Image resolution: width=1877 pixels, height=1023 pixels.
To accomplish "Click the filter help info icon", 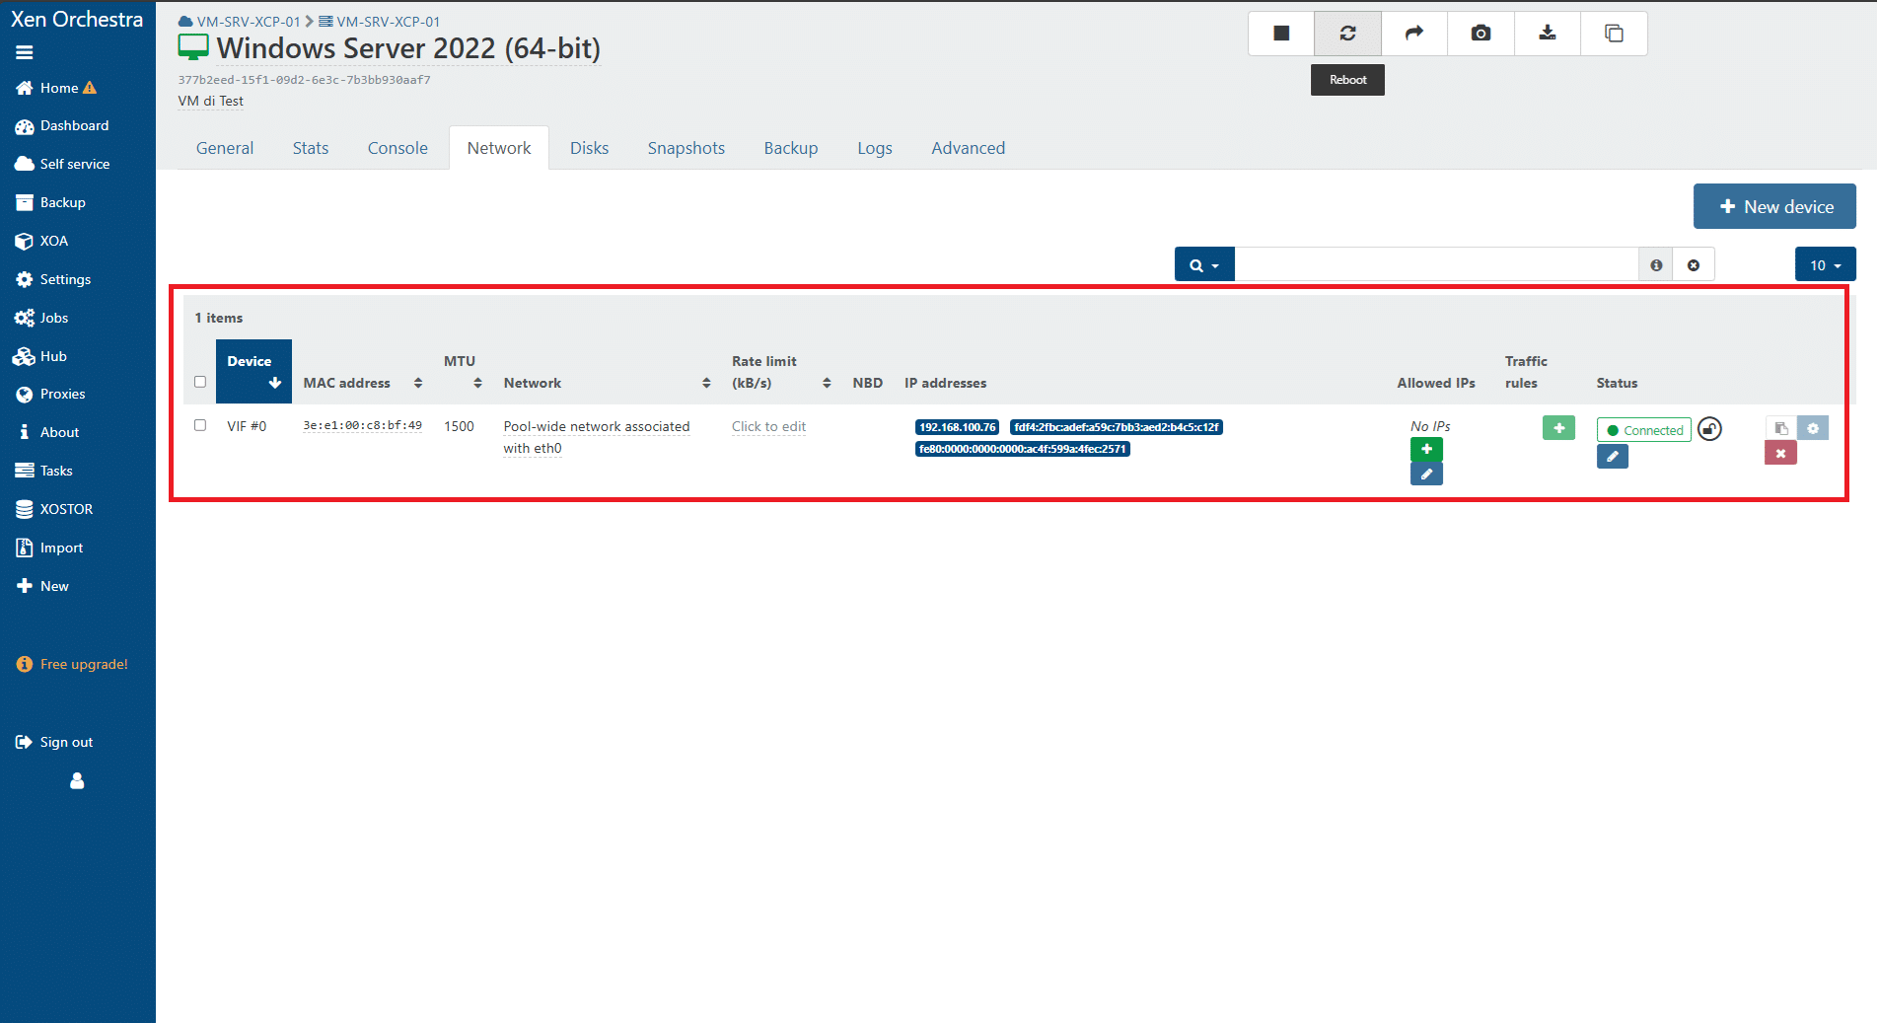I will [x=1656, y=265].
